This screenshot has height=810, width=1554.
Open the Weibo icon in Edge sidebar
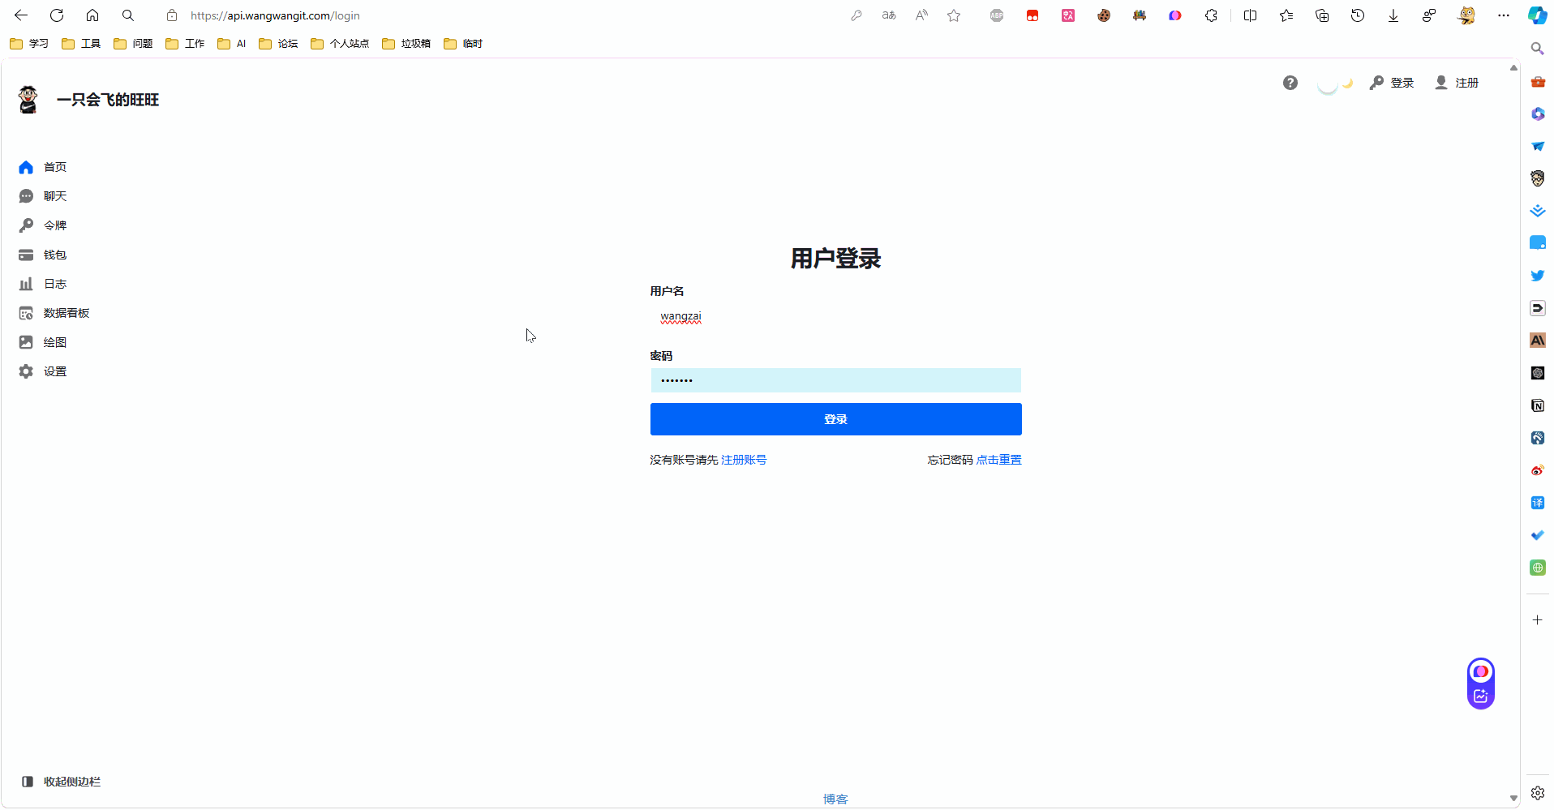point(1537,470)
